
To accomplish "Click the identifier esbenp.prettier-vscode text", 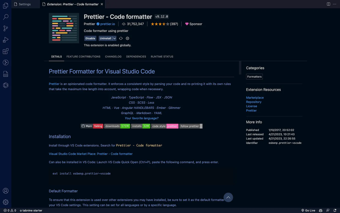I will (x=285, y=143).
